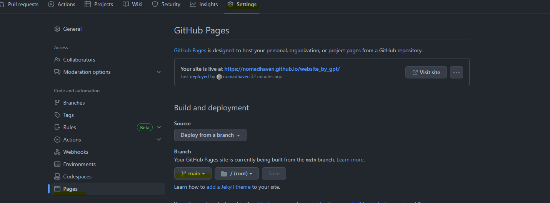Click the Pages browser icon
The image size is (550, 203).
tap(57, 189)
